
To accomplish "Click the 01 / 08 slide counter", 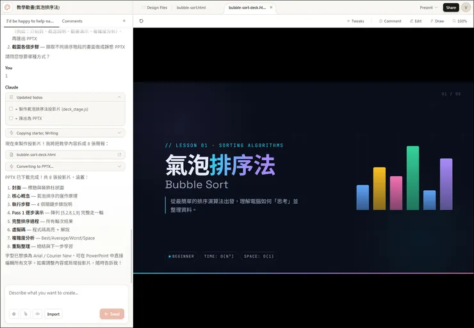I will coord(451,94).
